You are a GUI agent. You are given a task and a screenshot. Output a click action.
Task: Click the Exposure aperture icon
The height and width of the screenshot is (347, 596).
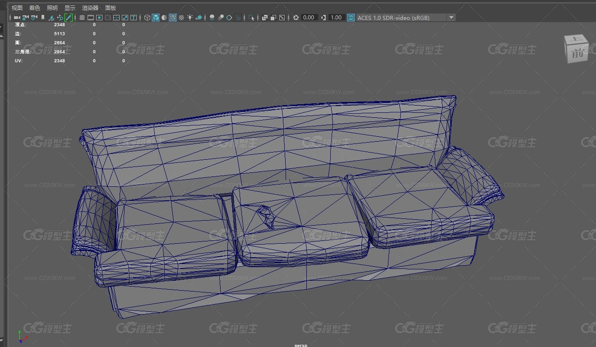(296, 18)
